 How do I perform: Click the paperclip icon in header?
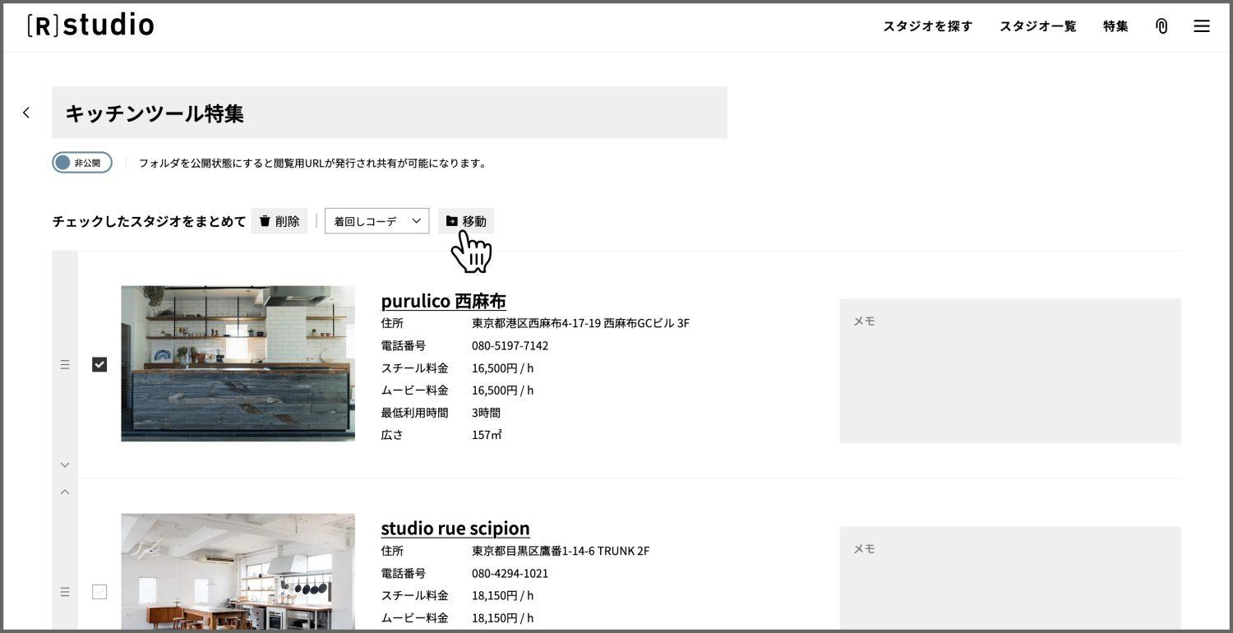coord(1161,26)
